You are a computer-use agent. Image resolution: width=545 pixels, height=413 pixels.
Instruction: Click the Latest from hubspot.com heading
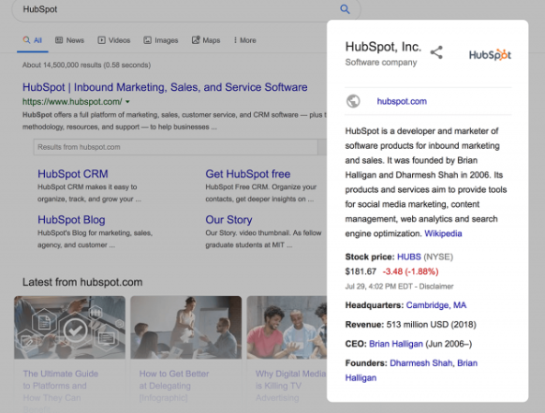pyautogui.click(x=82, y=282)
